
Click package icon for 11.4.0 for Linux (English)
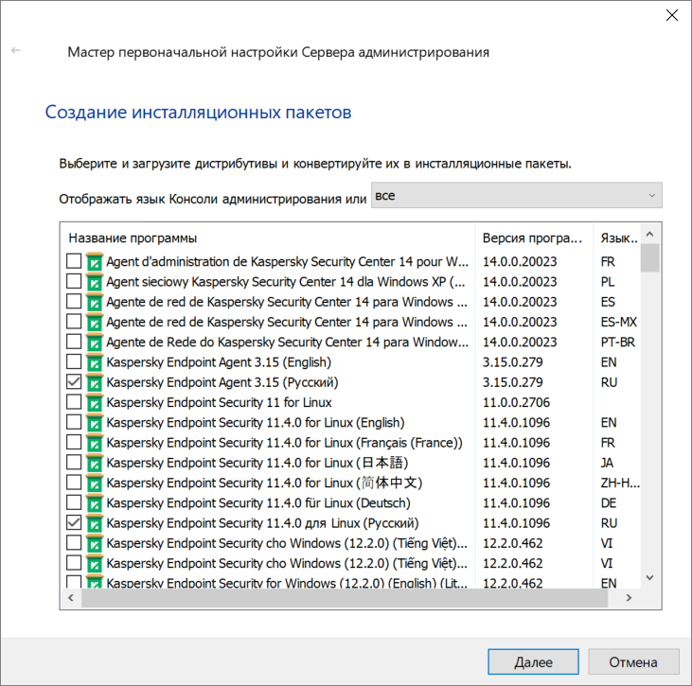click(95, 423)
